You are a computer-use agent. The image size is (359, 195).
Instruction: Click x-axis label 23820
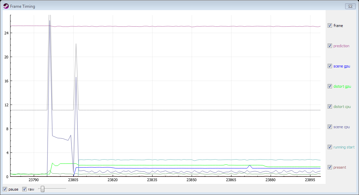point(113,180)
